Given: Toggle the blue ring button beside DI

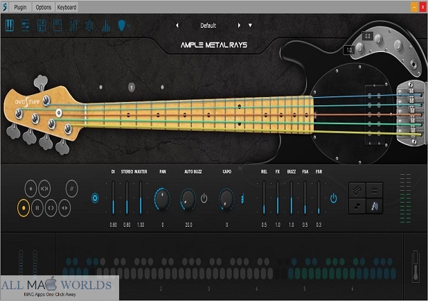Looking at the screenshot, I should 95,198.
